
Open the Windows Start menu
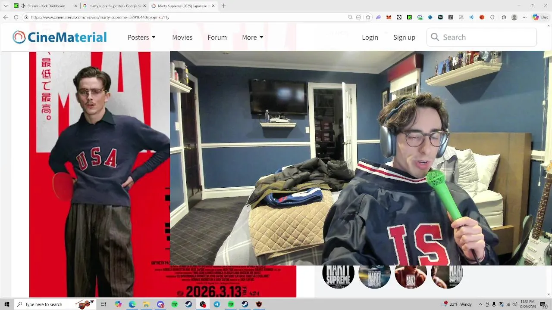[x=6, y=304]
